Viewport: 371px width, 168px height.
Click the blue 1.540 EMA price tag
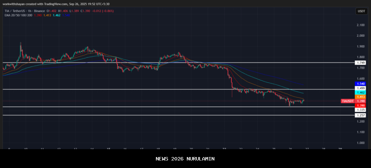point(361,84)
